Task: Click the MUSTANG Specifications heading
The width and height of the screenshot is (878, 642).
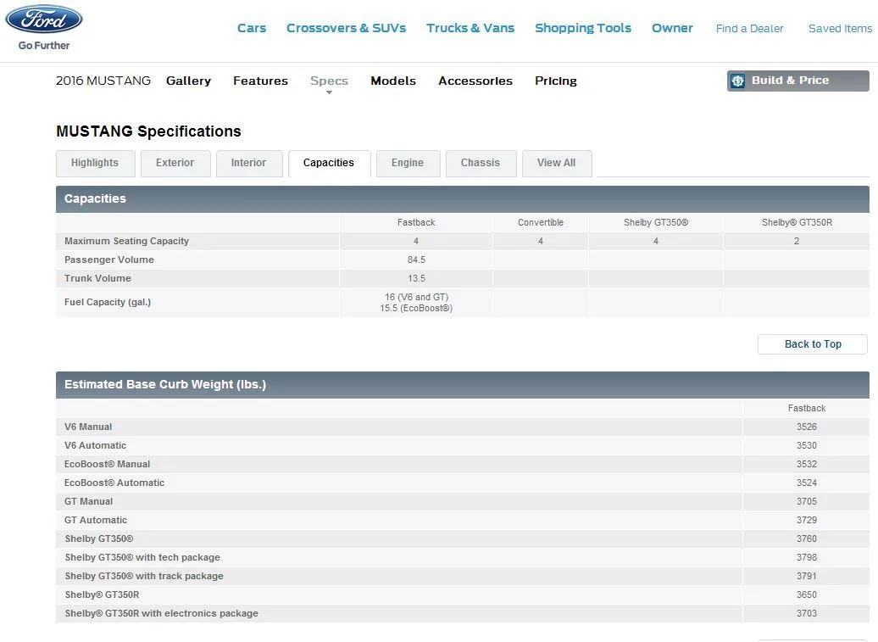Action: [x=148, y=131]
